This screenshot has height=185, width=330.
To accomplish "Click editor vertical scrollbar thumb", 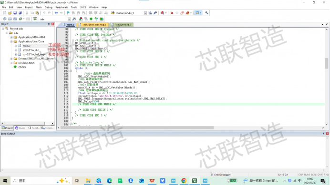I will pos(326,63).
